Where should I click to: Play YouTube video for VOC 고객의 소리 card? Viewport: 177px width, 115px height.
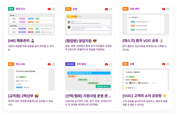click(163, 64)
